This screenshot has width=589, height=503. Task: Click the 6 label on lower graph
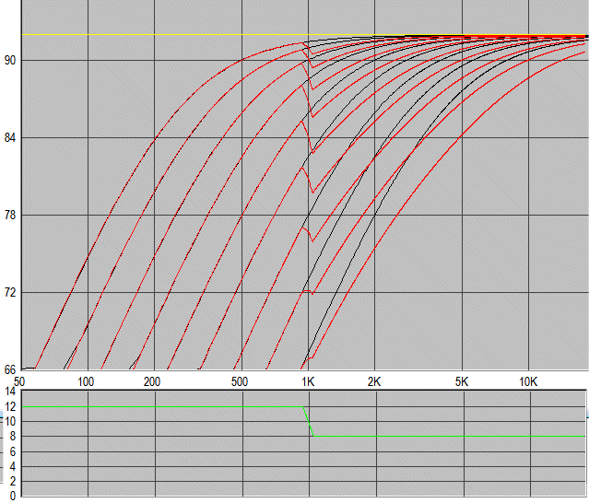13,451
